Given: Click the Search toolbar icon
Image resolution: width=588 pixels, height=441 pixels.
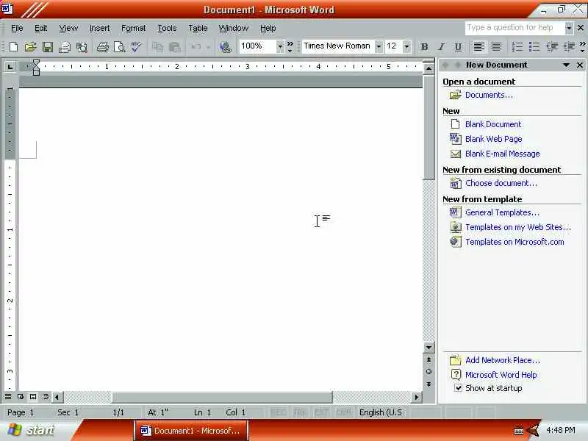Looking at the screenshot, I should tap(82, 46).
